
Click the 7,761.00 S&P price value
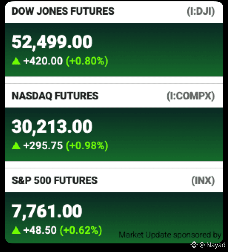tap(47, 211)
